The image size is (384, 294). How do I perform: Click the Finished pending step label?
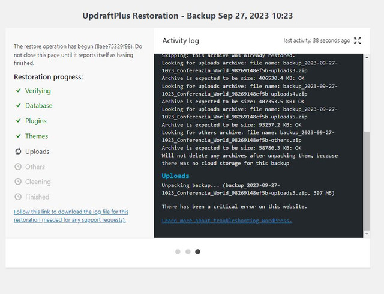[37, 197]
